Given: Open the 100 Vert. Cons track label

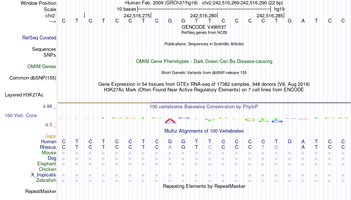Looking at the screenshot, I should (21, 115).
